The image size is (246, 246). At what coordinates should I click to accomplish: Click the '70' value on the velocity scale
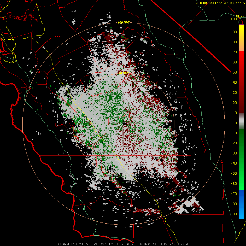(235, 52)
